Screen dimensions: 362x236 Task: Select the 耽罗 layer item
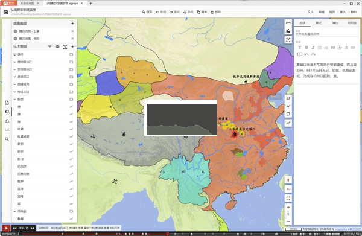[x=44, y=182]
